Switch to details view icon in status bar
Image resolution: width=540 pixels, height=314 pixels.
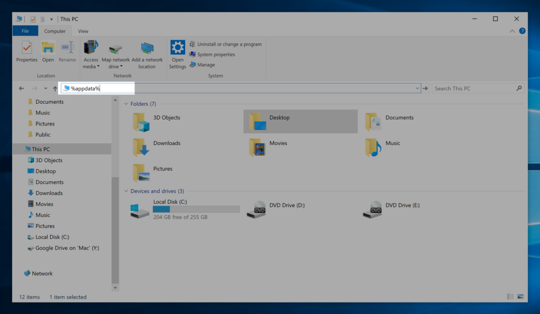pos(510,297)
